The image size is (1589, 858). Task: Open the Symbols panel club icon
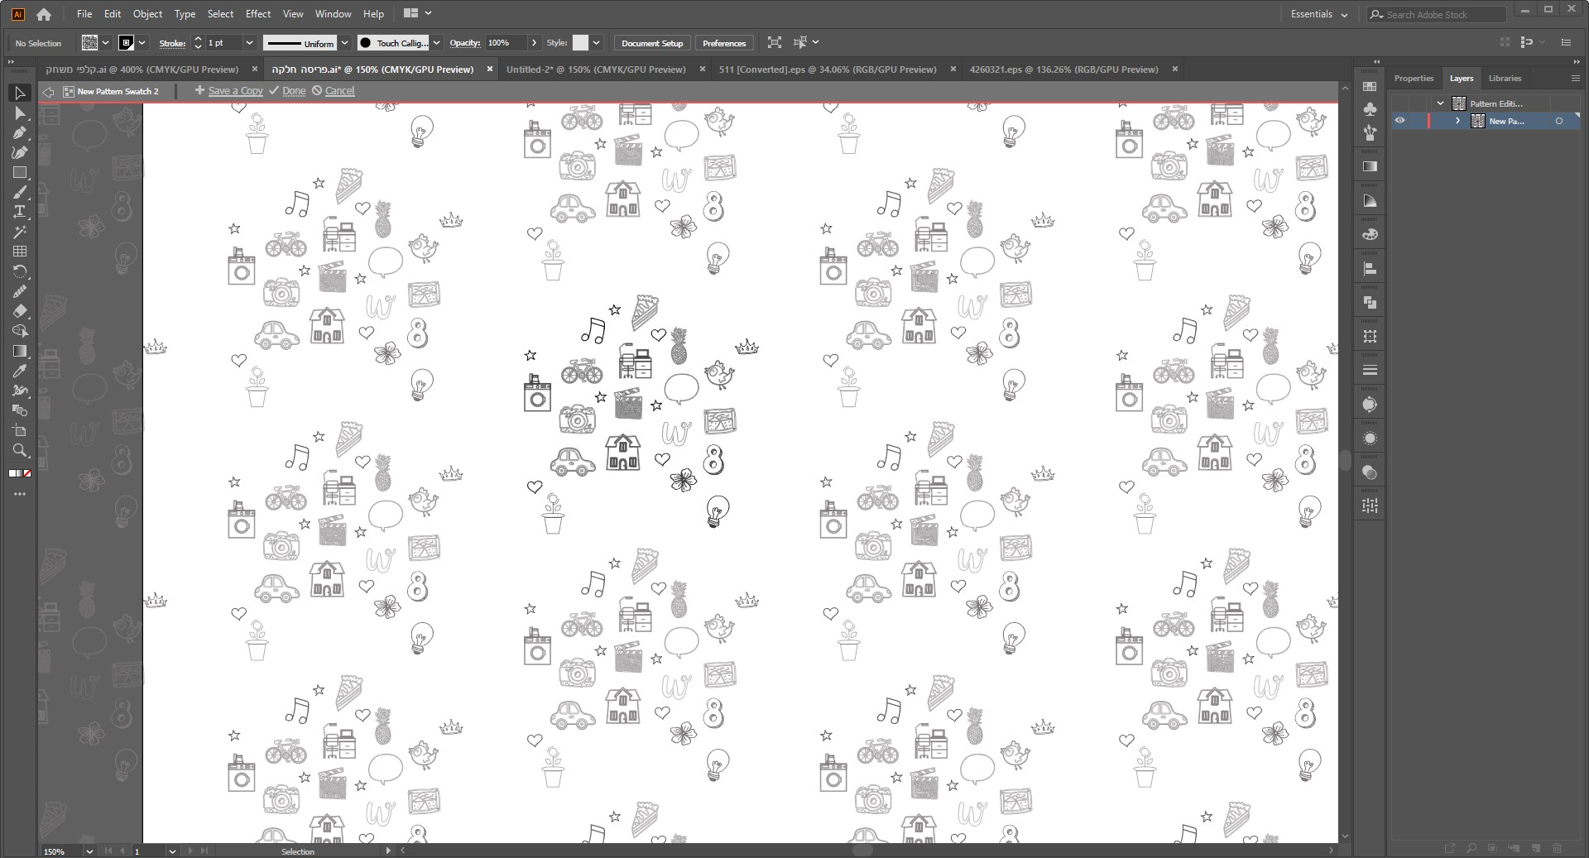1370,109
